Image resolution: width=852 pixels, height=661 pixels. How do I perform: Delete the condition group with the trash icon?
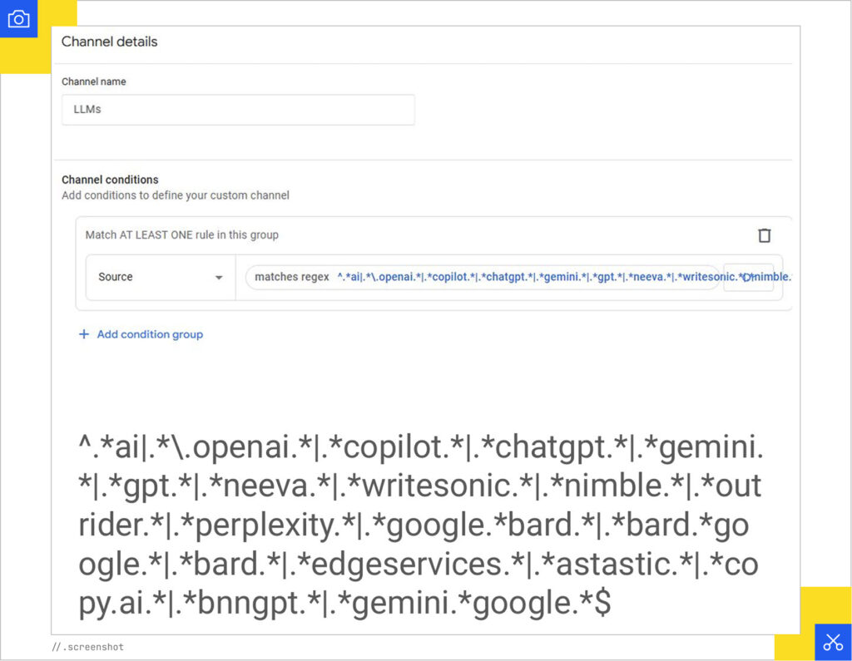click(x=765, y=235)
